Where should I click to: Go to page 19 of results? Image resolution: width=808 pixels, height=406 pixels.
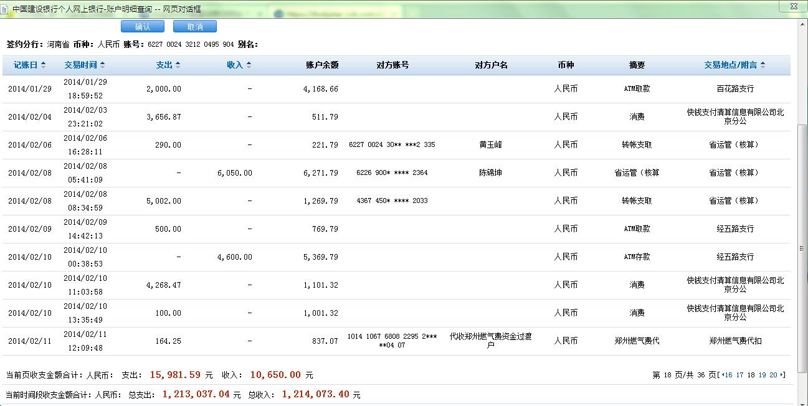tap(762, 375)
